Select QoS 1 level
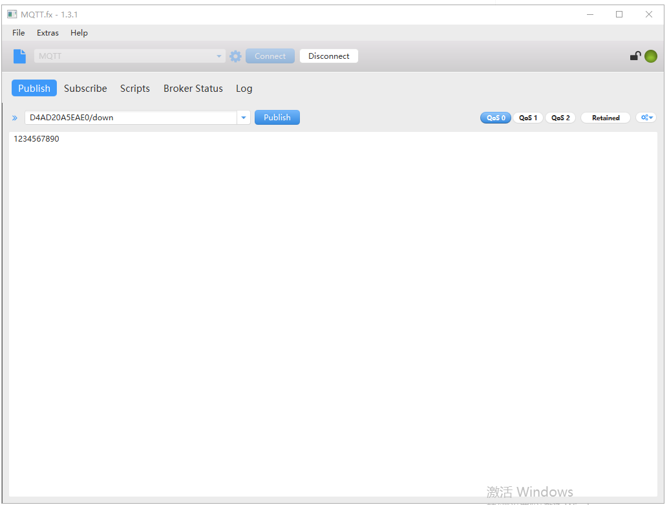669x505 pixels. (x=528, y=118)
